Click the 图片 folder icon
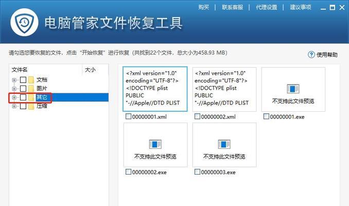The image size is (349, 206). (x=31, y=89)
